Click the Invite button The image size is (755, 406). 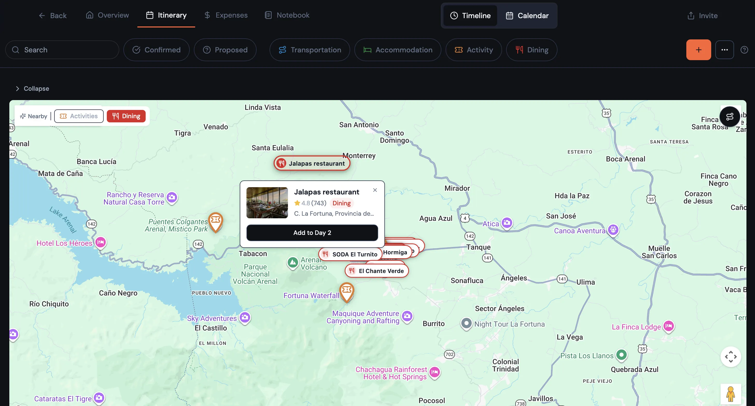point(702,16)
